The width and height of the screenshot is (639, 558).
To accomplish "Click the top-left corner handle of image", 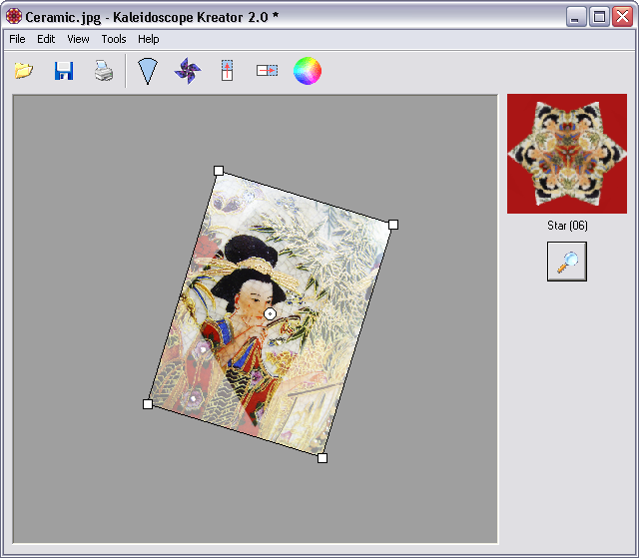I will pos(219,171).
